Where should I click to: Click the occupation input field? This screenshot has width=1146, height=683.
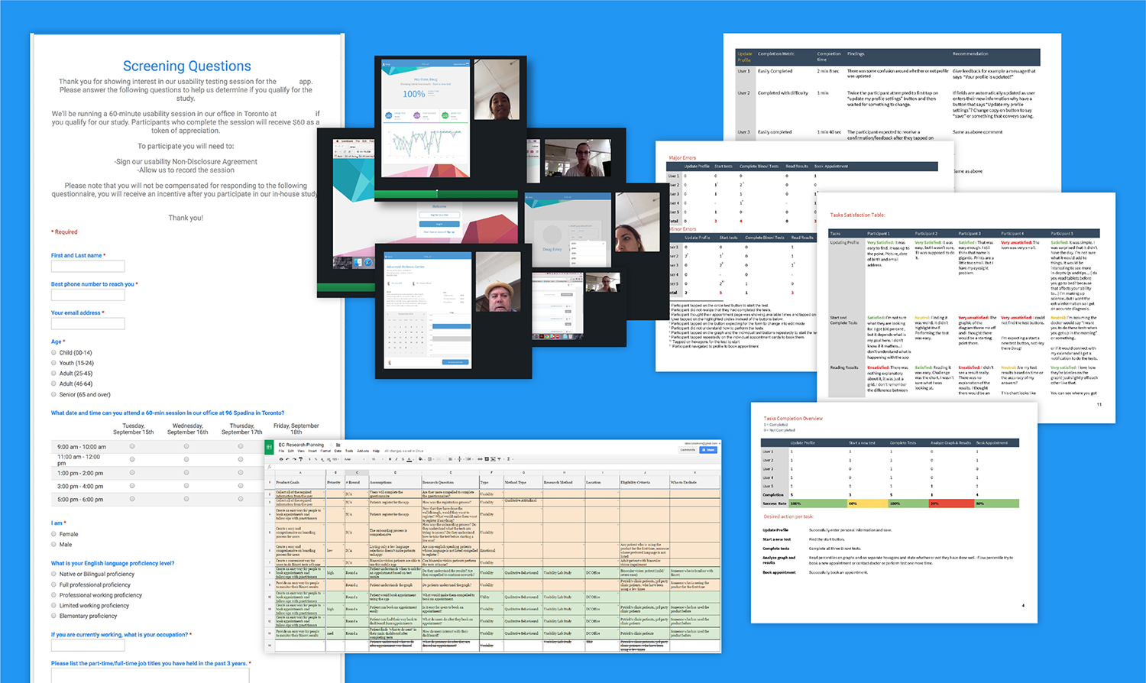pyautogui.click(x=88, y=646)
